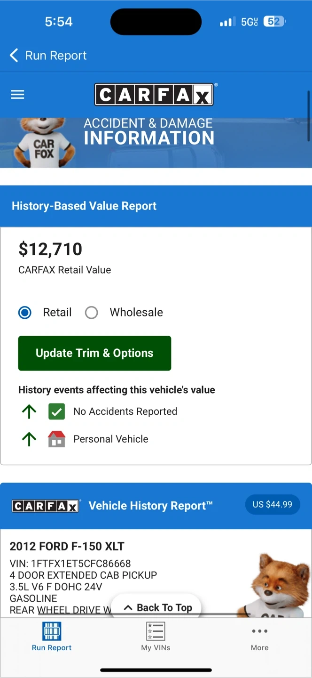Select the Retail radio button
Screen dimensions: 312x678
(25, 313)
